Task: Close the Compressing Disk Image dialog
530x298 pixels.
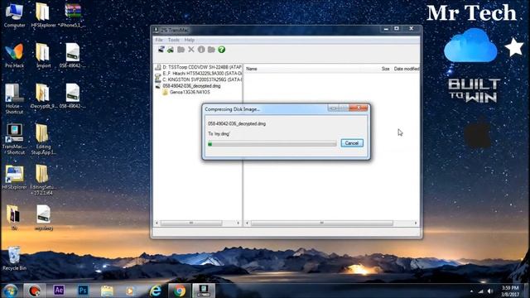Action: pyautogui.click(x=359, y=108)
